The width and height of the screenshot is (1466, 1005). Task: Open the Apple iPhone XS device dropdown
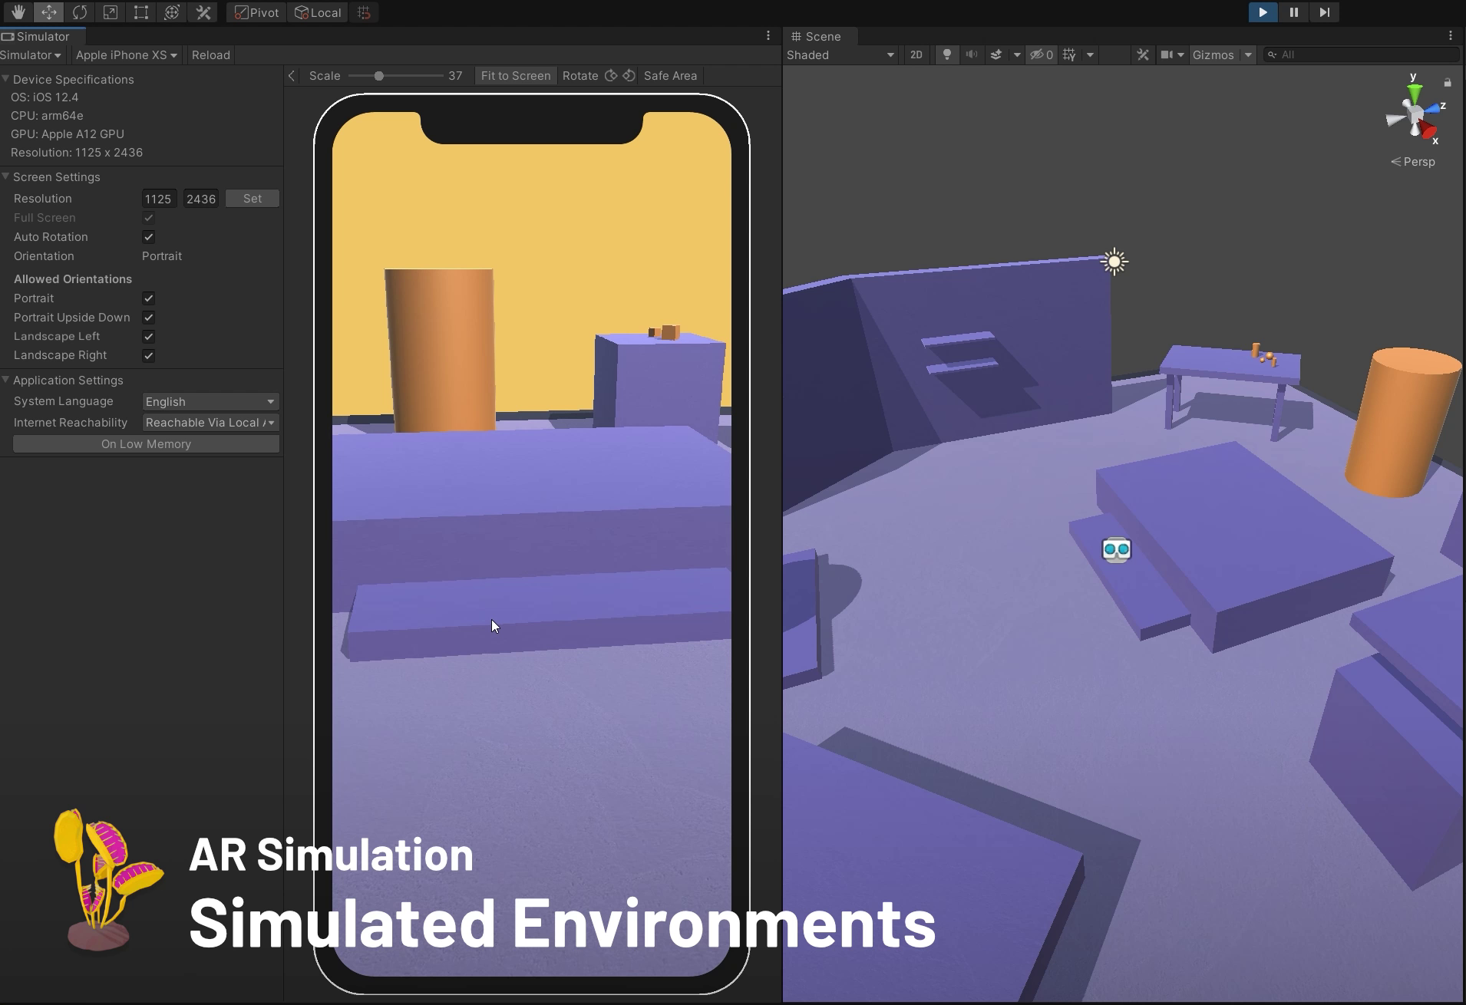(127, 54)
